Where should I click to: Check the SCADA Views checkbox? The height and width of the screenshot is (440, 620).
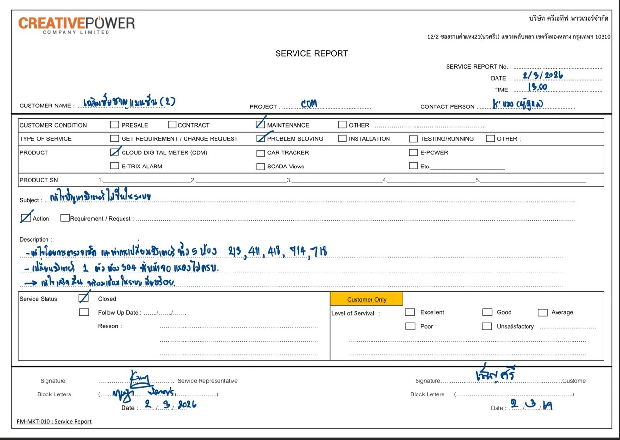261,167
